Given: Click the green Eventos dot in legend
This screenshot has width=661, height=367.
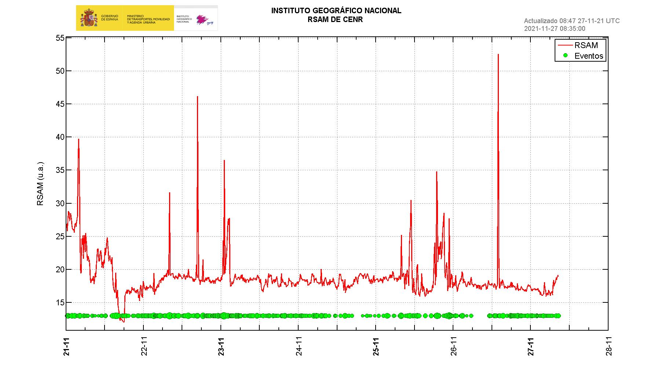Looking at the screenshot, I should [565, 55].
